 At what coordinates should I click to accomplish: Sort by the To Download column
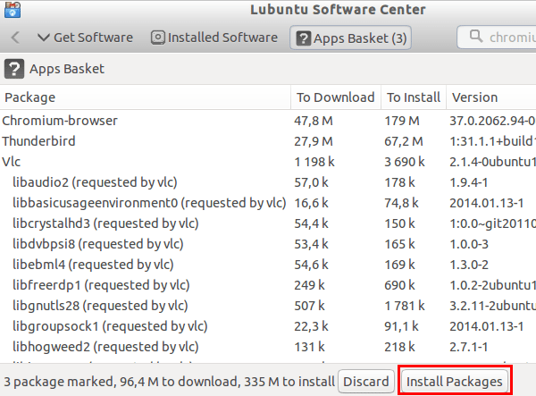(x=336, y=97)
